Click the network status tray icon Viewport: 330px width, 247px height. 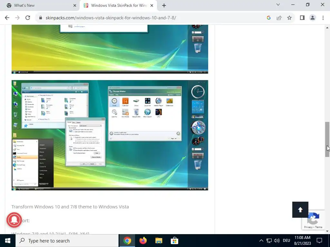pos(269,241)
